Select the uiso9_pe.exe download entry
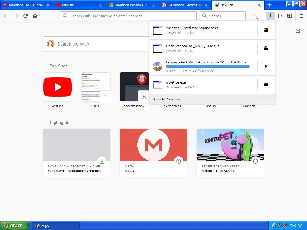This screenshot has width=307, height=230. pyautogui.click(x=203, y=85)
